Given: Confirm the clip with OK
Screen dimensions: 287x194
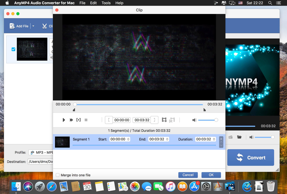Looking at the screenshot, I should [x=211, y=175].
